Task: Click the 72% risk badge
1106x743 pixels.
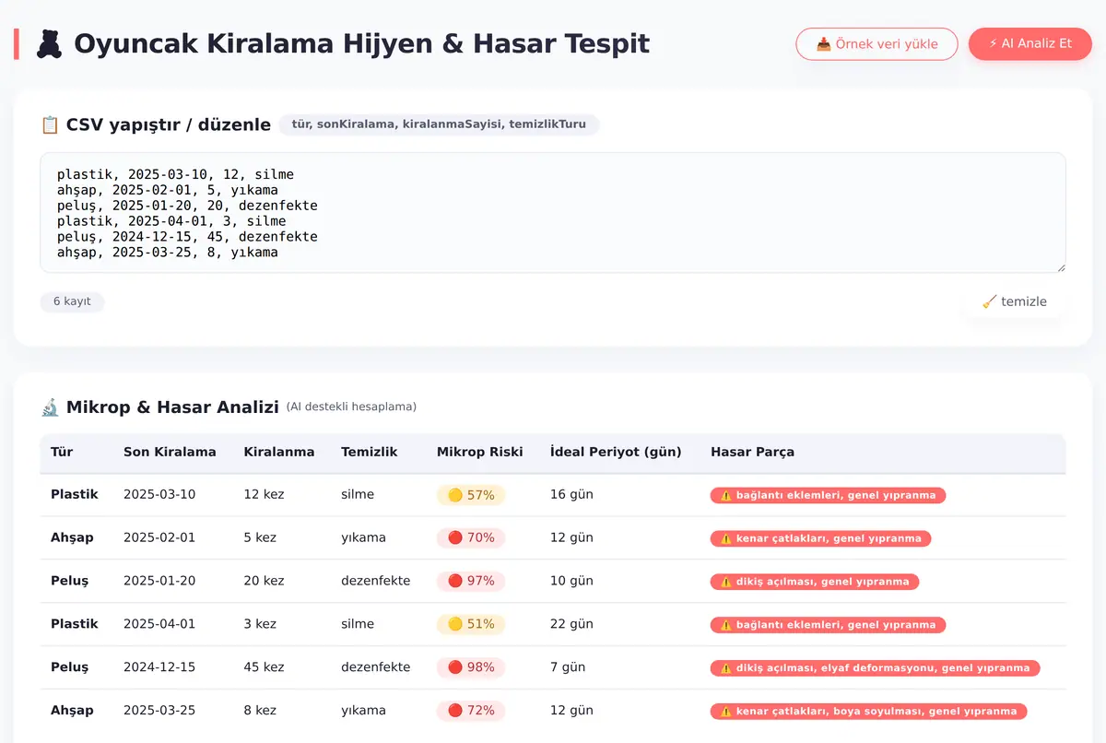Action: [x=471, y=711]
